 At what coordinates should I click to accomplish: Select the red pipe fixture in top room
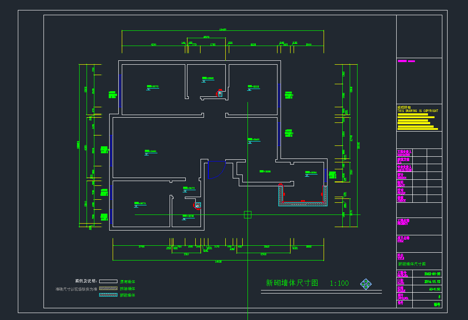[219, 93]
